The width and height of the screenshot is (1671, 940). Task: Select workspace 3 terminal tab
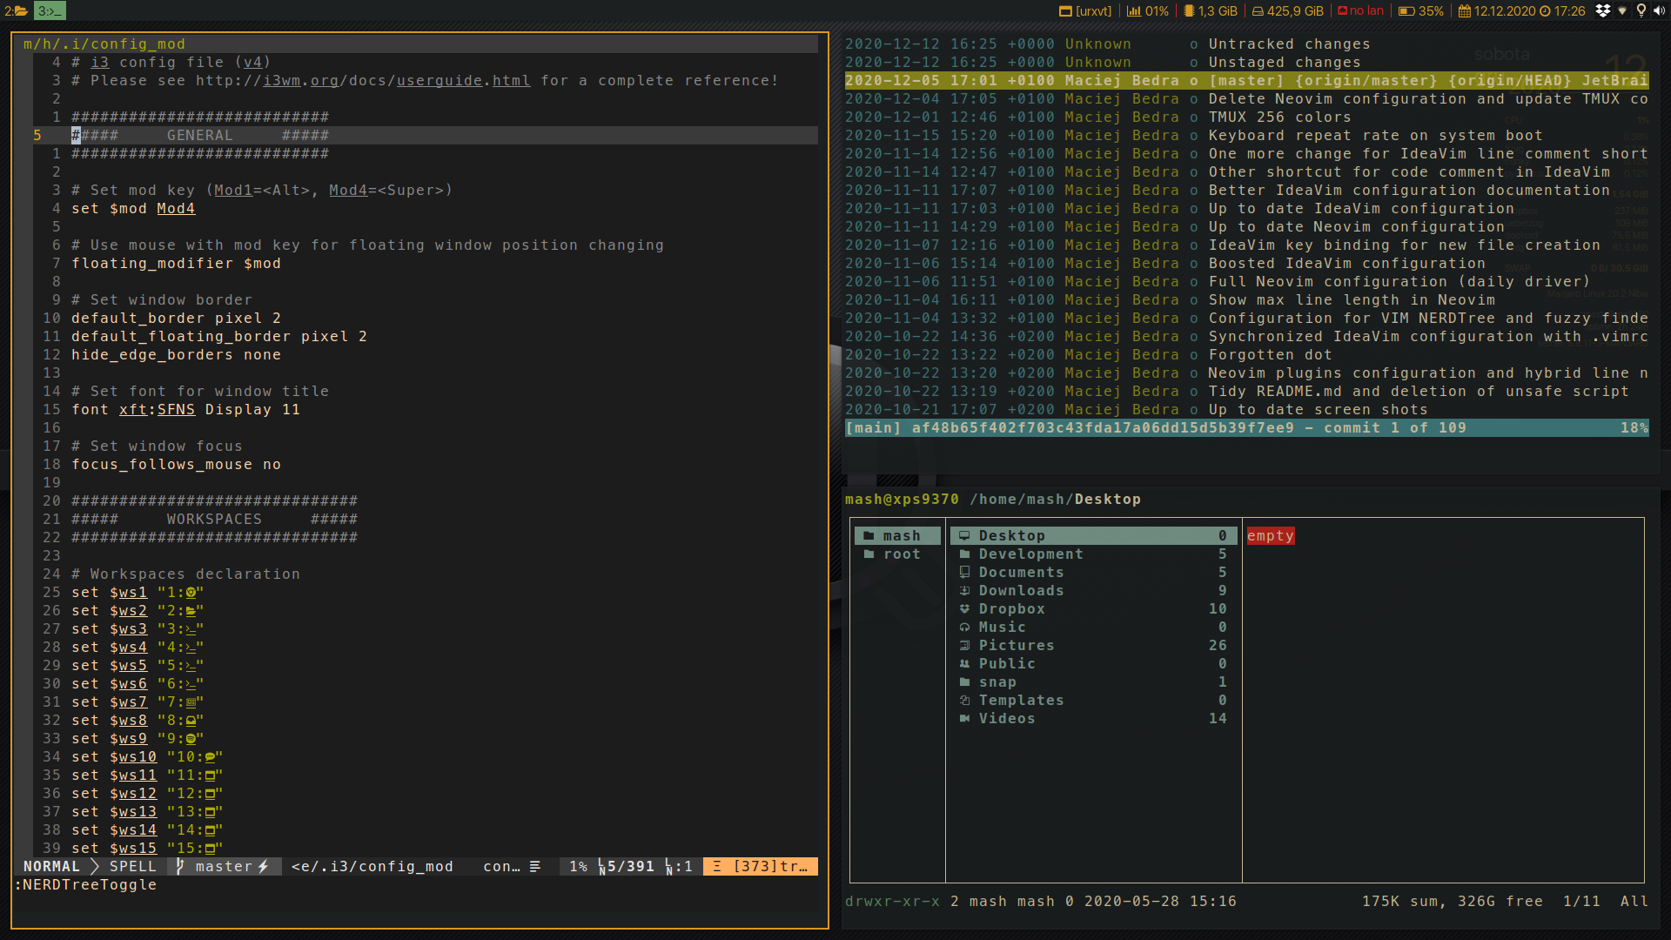point(50,10)
